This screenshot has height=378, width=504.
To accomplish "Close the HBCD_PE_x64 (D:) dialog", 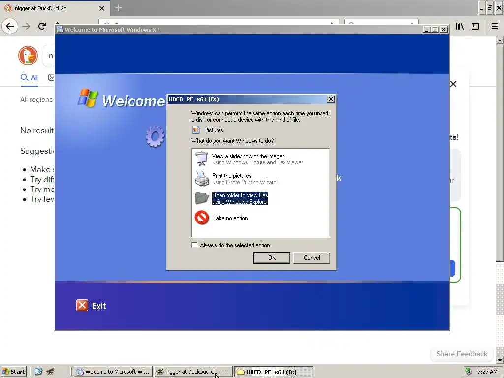I will pyautogui.click(x=330, y=99).
